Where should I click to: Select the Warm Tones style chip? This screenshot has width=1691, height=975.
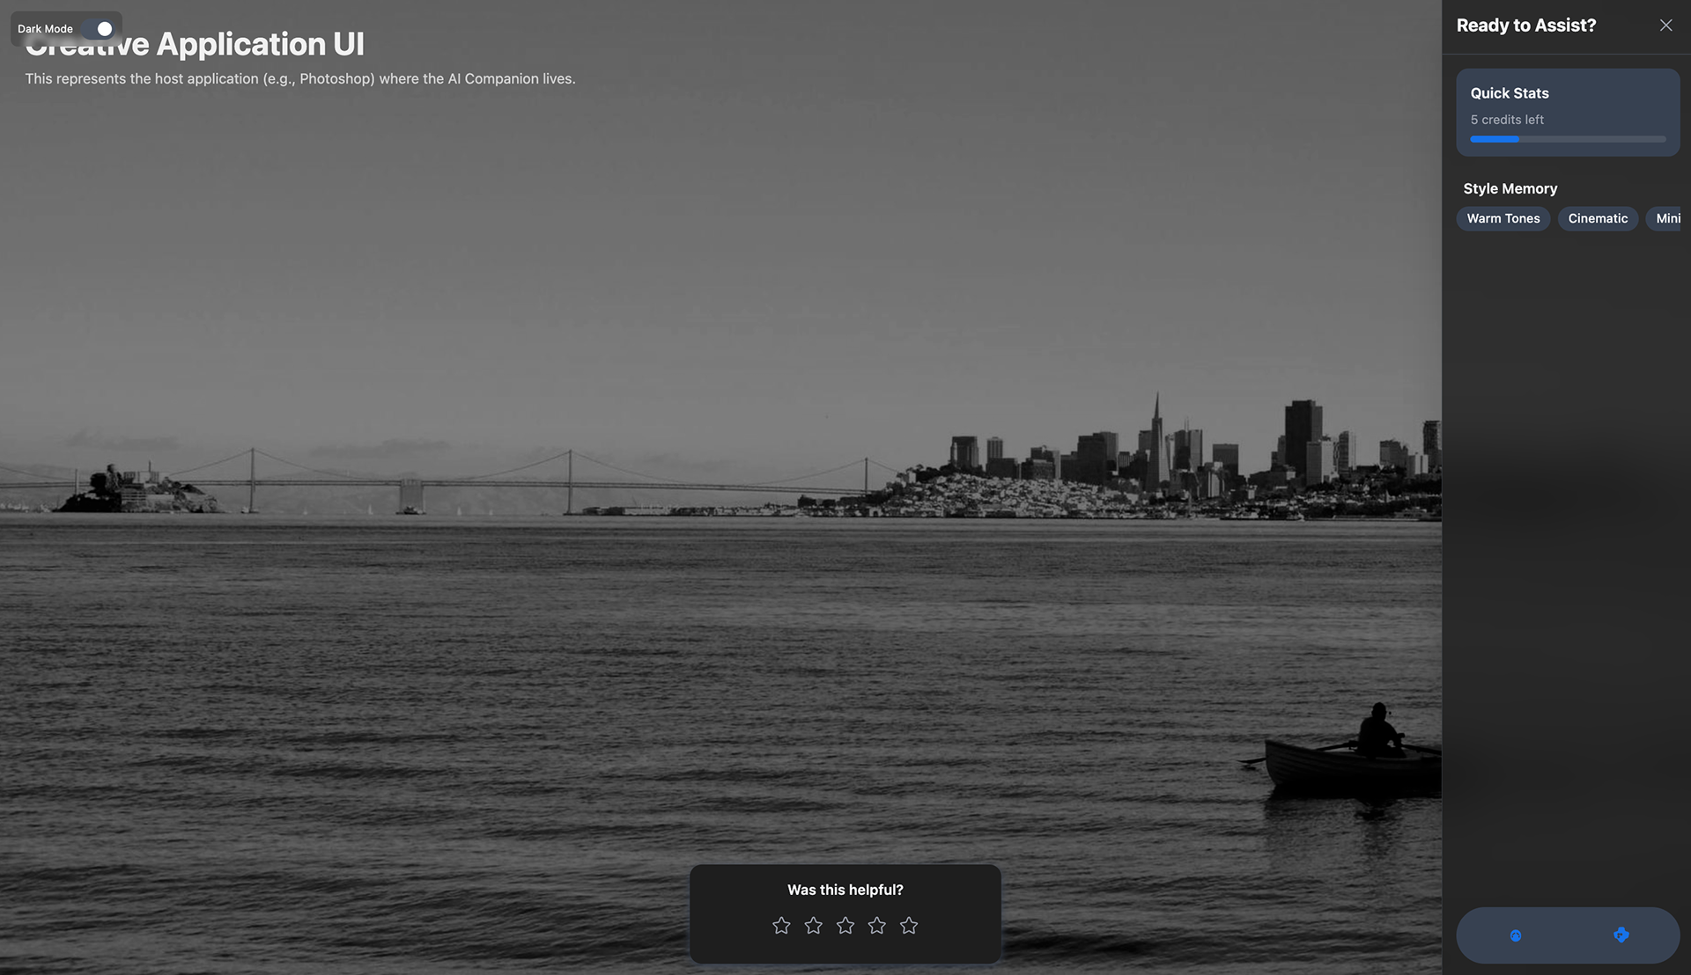point(1503,218)
